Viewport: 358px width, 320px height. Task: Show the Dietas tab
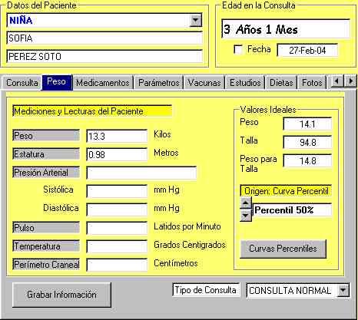281,83
